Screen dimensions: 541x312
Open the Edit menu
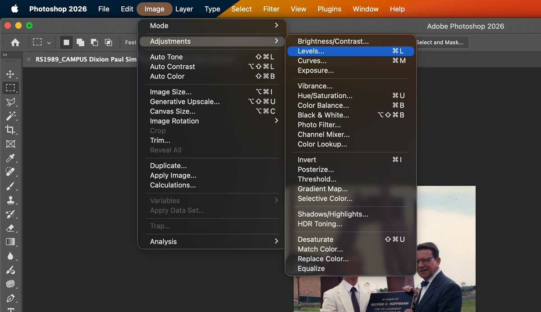[x=127, y=9]
